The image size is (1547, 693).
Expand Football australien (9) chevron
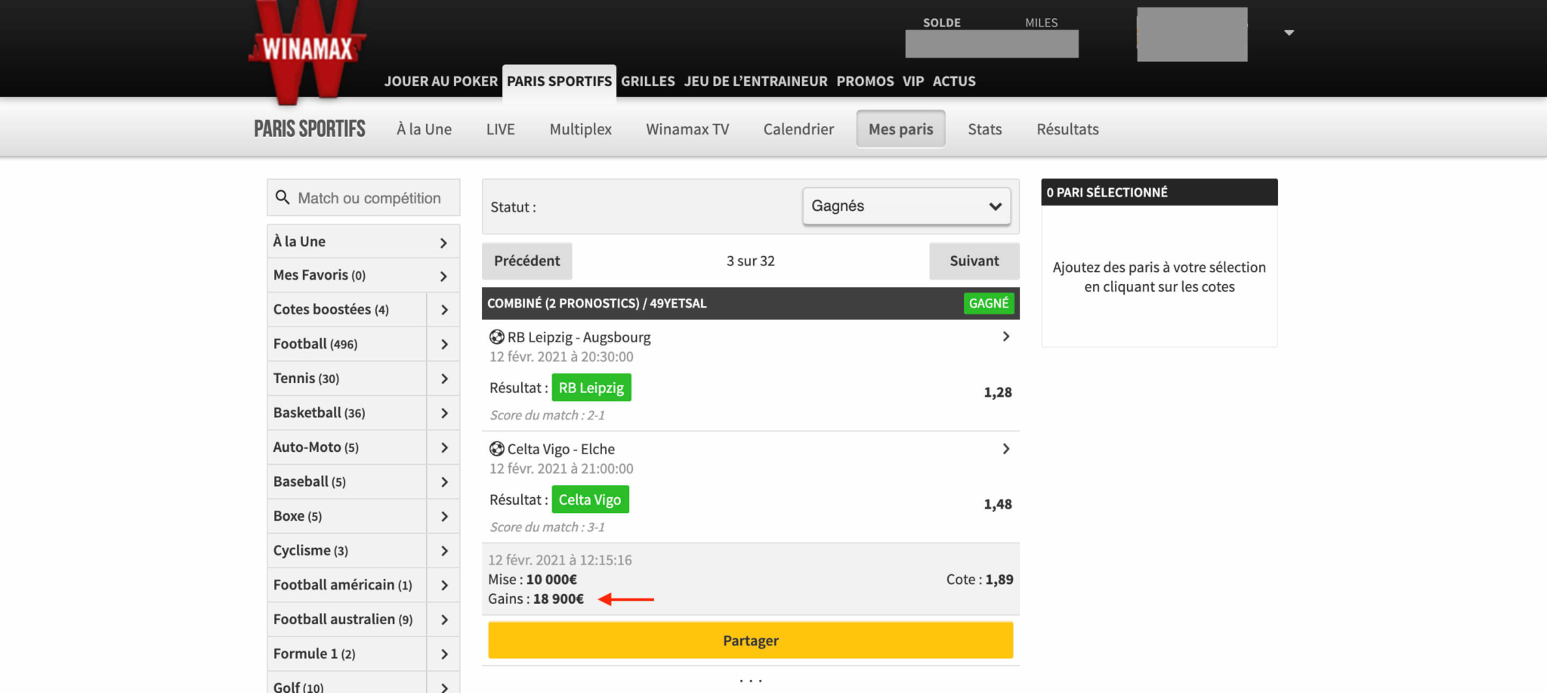(x=444, y=620)
